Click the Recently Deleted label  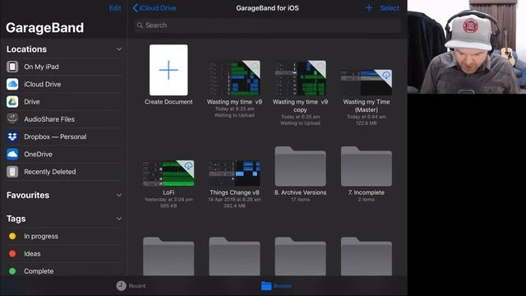50,172
